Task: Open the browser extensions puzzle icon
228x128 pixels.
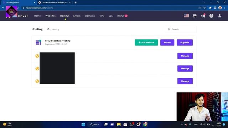Action: [x=210, y=8]
